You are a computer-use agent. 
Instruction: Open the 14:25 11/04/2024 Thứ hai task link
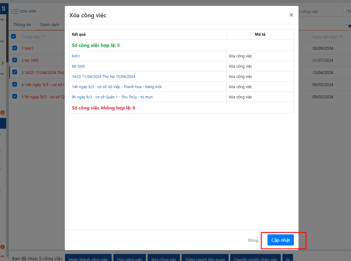[x=103, y=76]
